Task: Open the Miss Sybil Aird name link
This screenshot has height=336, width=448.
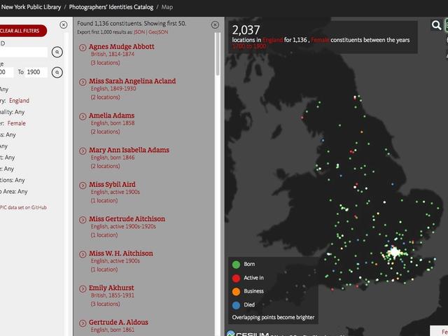Action: (x=112, y=185)
